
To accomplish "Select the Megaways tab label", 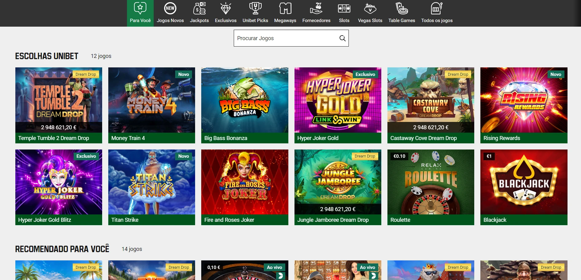I will 285,21.
